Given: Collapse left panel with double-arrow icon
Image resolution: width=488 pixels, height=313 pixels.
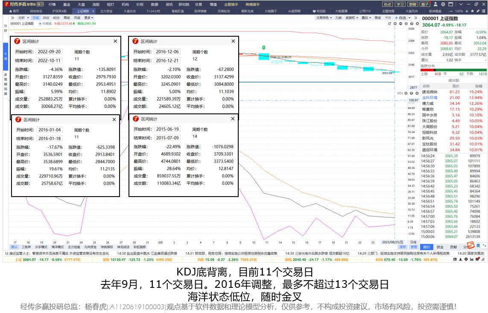Looking at the screenshot, I should point(12,18).
